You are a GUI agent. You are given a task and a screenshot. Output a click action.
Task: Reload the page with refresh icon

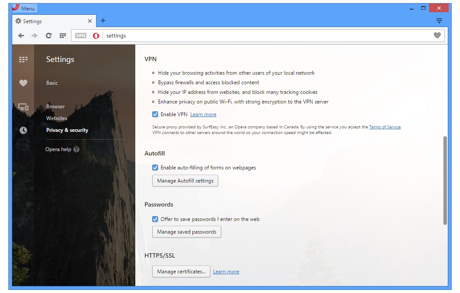[x=49, y=35]
